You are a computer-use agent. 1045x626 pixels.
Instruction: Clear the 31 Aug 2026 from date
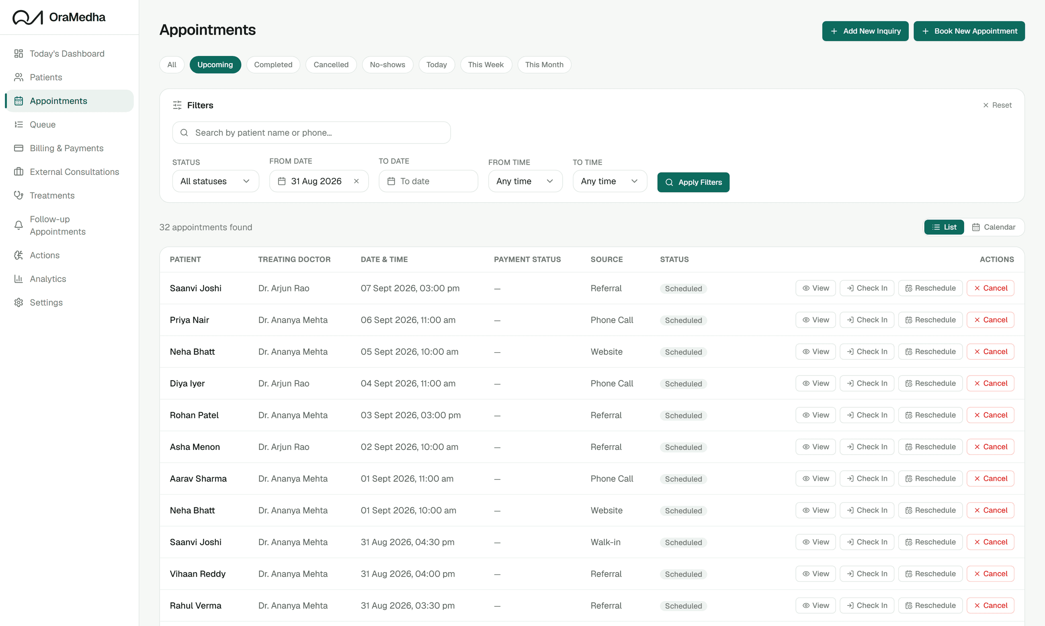[357, 181]
